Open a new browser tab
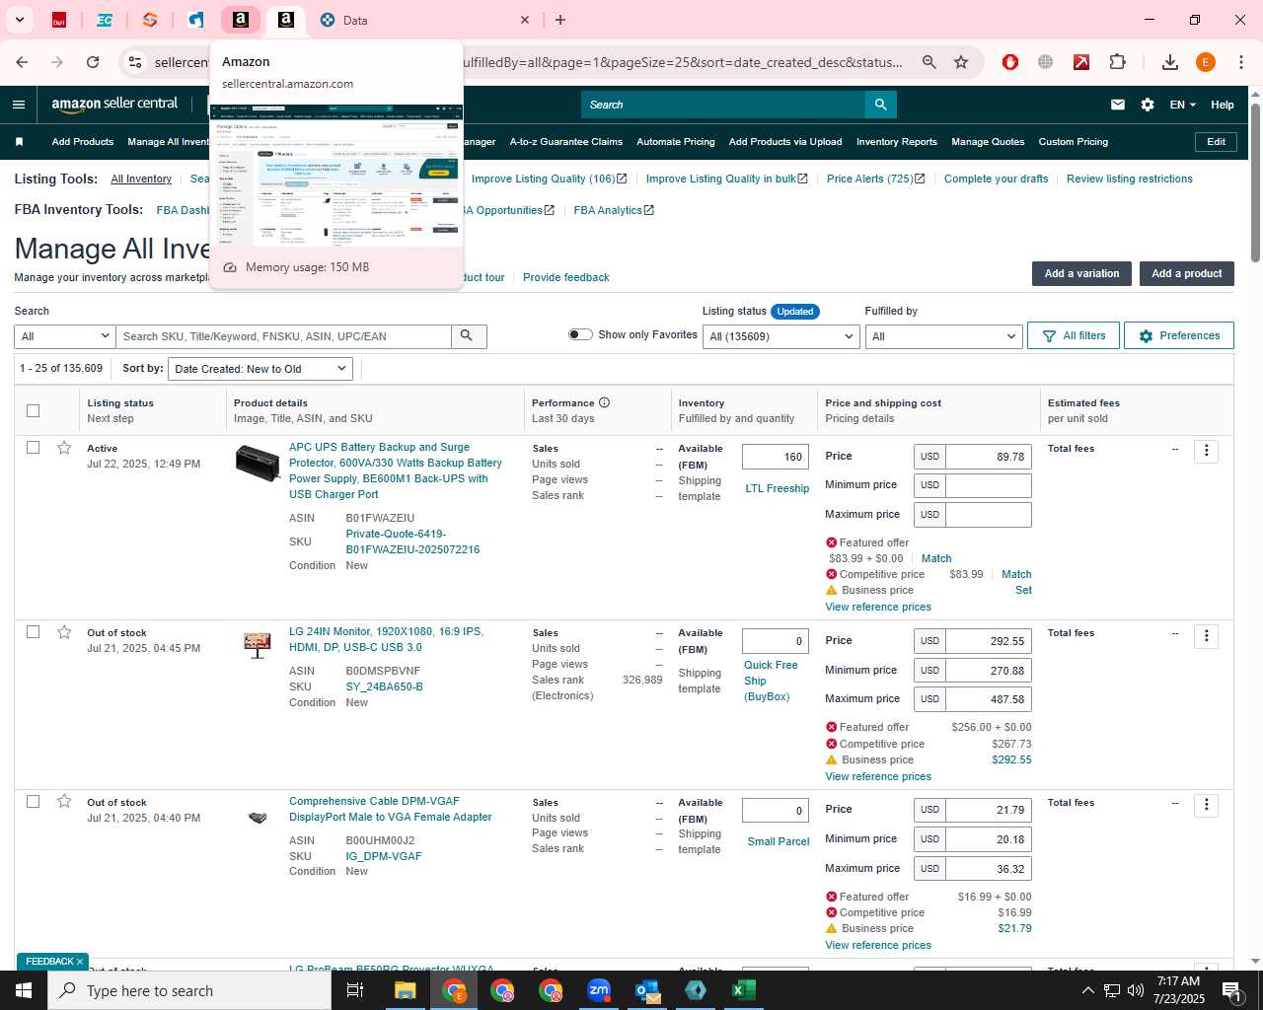This screenshot has height=1010, width=1263. [x=560, y=20]
